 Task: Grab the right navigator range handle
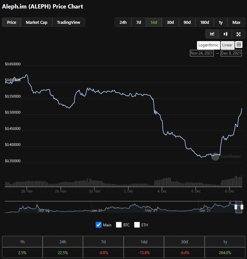coord(242,207)
